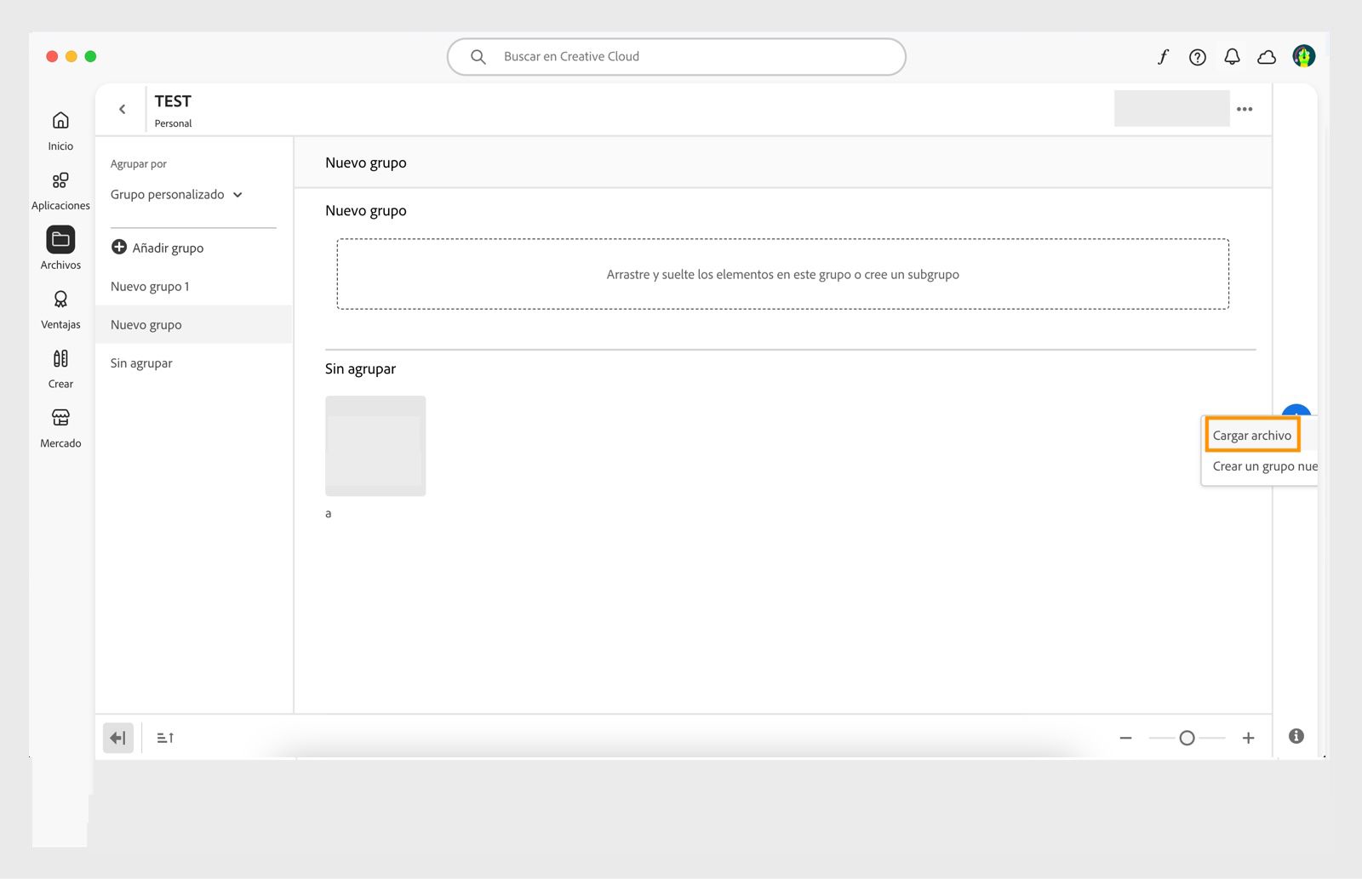Open the help question mark icon
This screenshot has height=879, width=1362.
tap(1198, 57)
